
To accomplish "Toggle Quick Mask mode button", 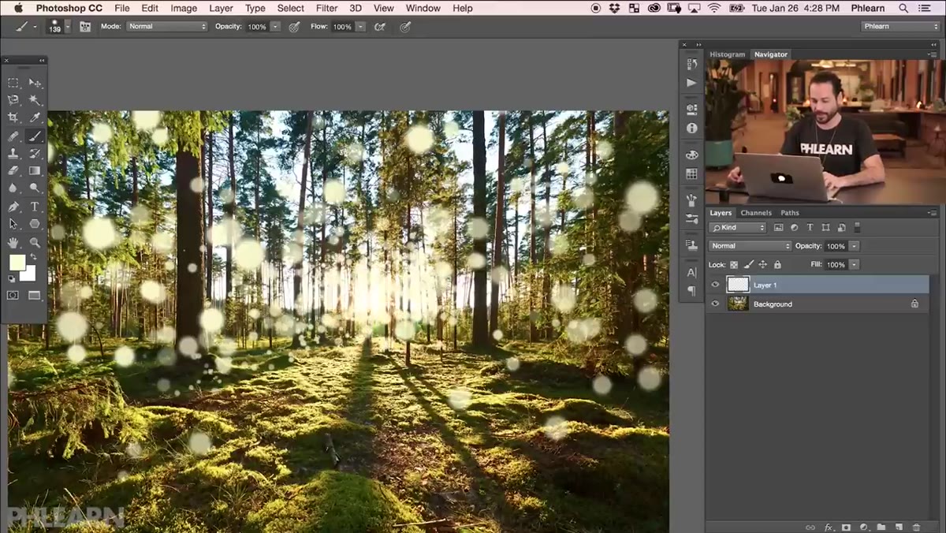I will pos(13,296).
